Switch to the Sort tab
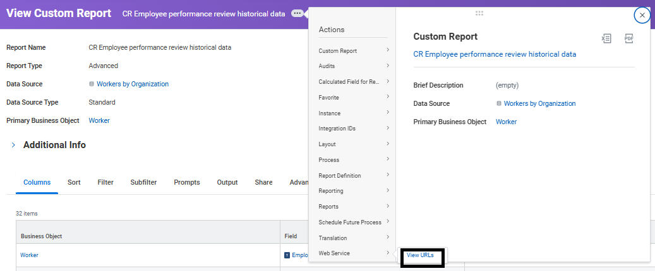The height and width of the screenshot is (271, 655). point(74,182)
